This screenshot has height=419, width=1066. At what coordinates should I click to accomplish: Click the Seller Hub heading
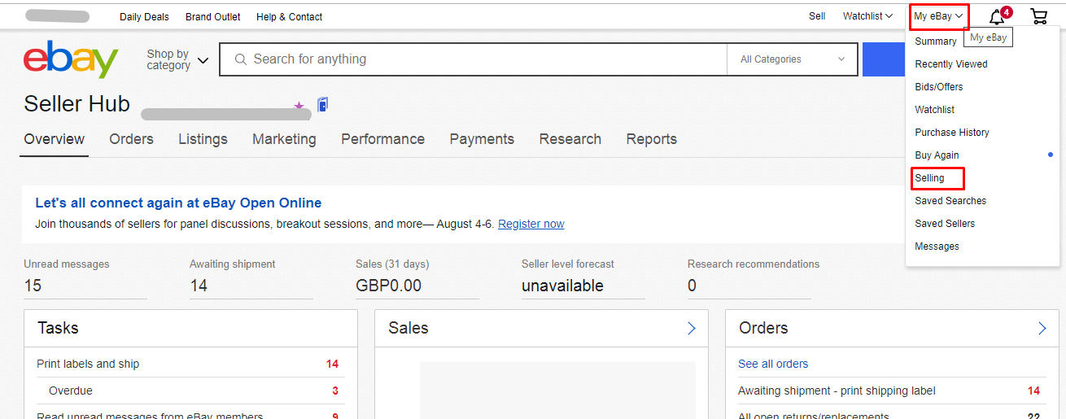(76, 103)
